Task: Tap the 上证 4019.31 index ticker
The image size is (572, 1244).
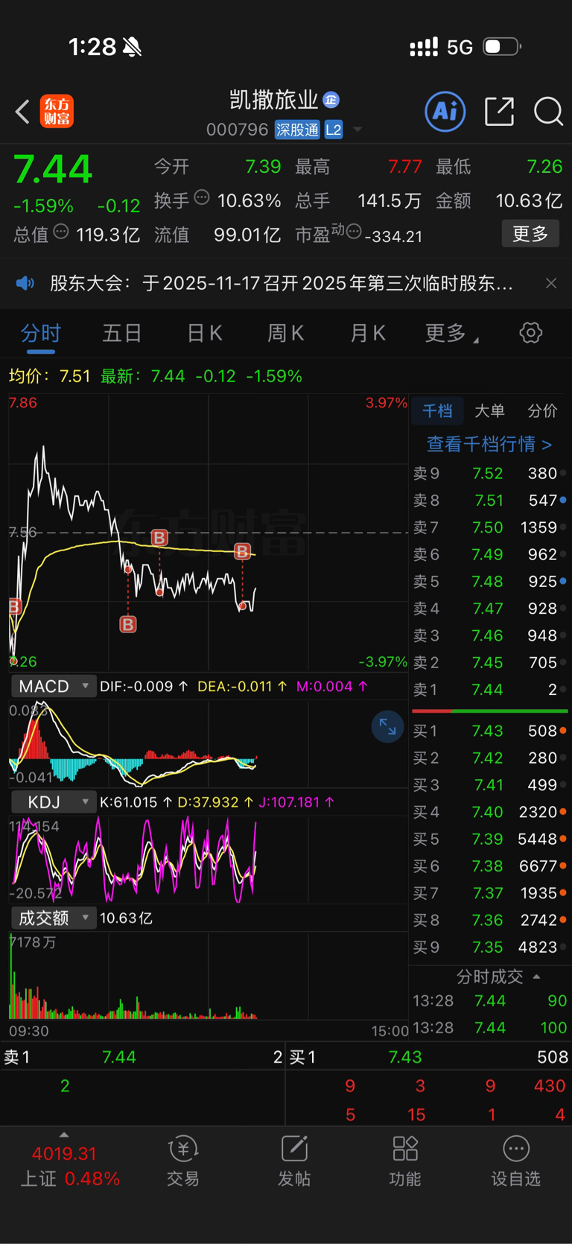Action: tap(69, 1166)
